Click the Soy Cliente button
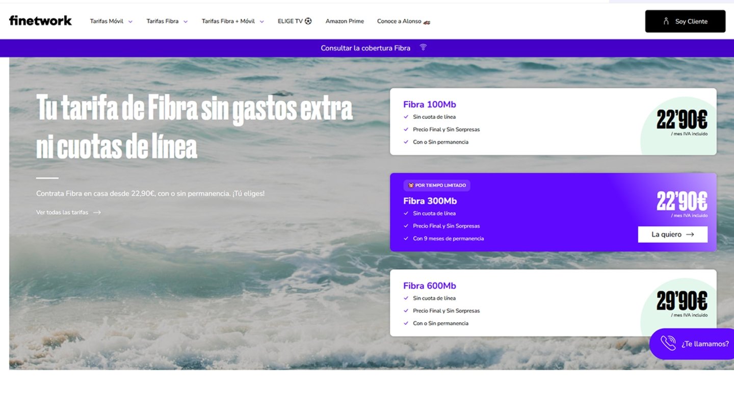 point(685,21)
